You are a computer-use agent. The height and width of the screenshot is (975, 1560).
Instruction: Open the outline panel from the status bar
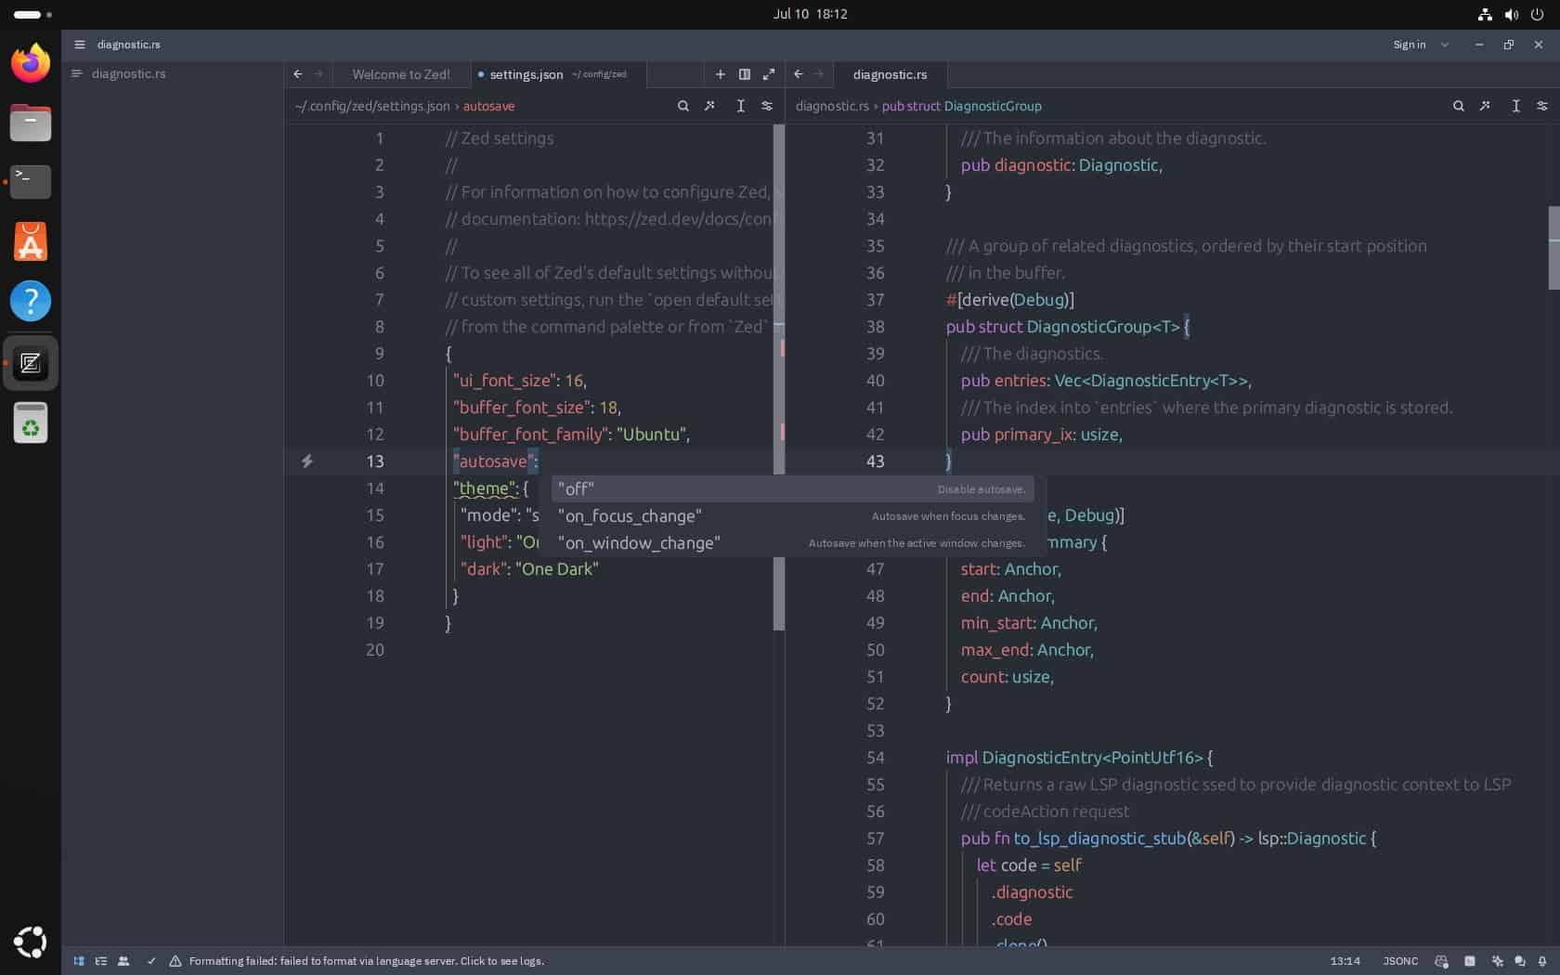101,961
